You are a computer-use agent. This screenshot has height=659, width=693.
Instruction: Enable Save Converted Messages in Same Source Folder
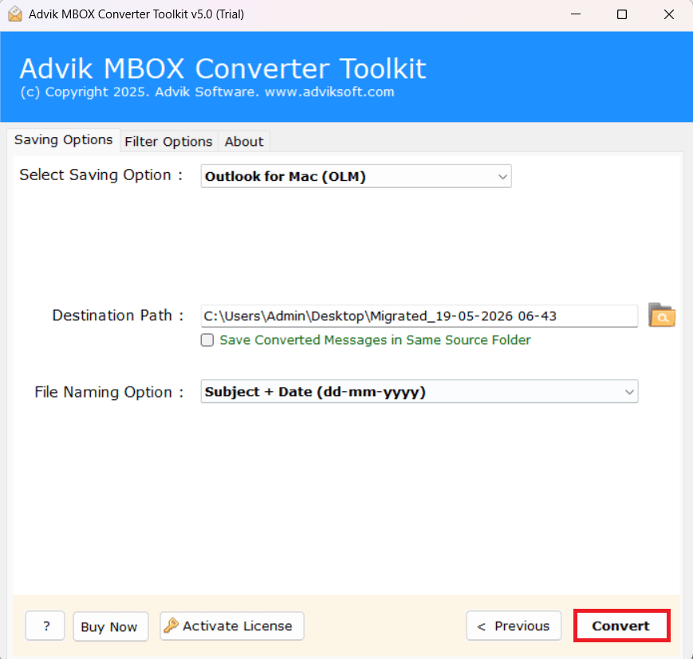click(207, 339)
